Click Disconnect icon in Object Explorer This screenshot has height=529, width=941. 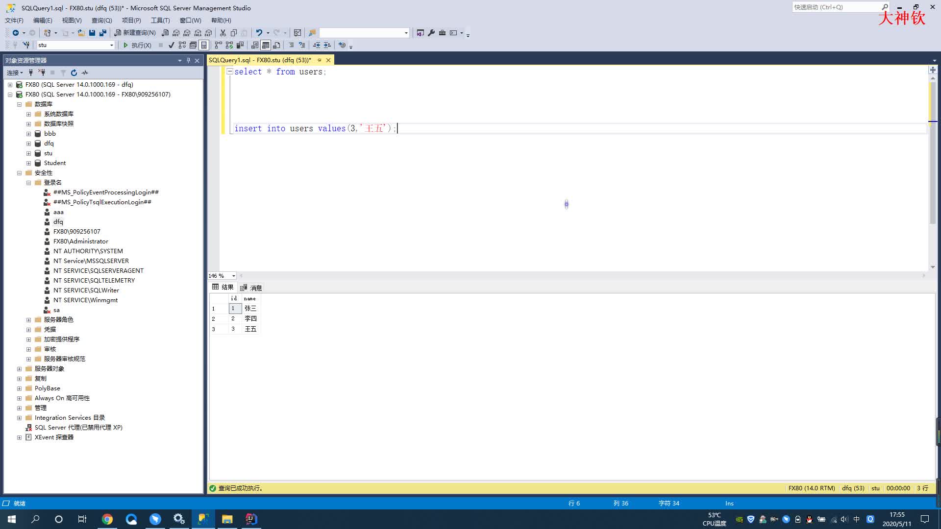coord(42,72)
